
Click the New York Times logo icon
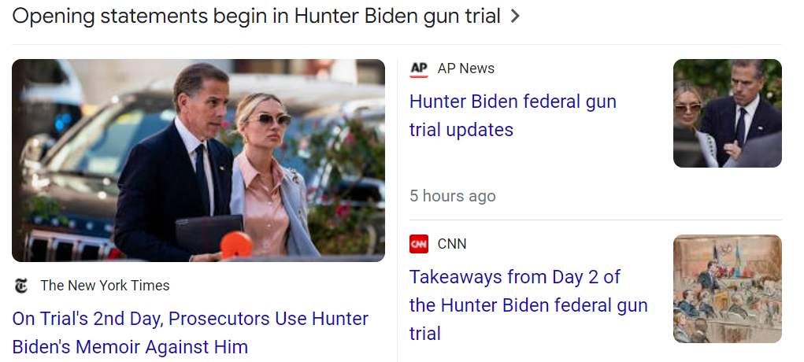(x=21, y=286)
